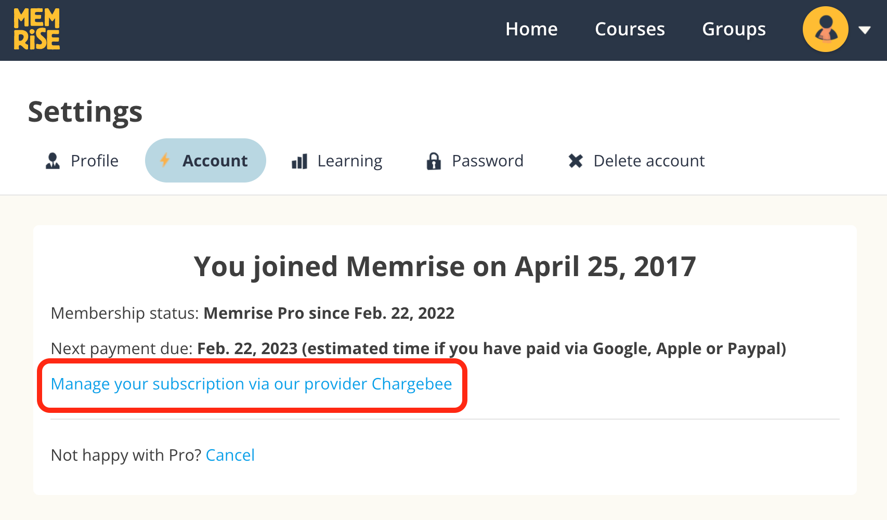This screenshot has width=887, height=520.
Task: Select the Account tab label
Action: coord(215,161)
